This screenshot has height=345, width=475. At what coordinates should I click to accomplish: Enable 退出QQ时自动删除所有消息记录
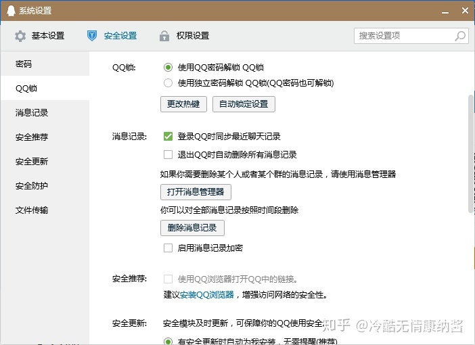168,154
